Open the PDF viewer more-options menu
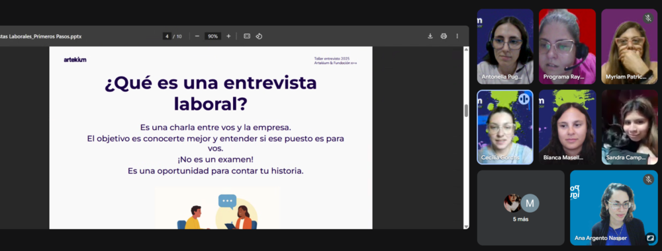Viewport: 662px width, 251px height. [457, 36]
